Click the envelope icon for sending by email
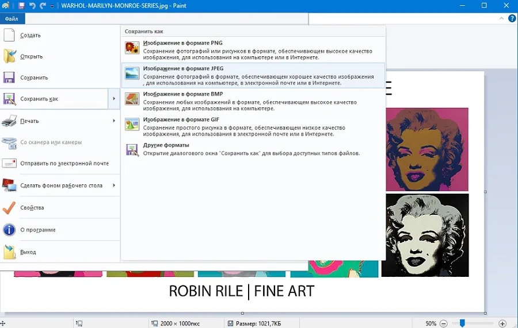The height and width of the screenshot is (328, 518). [x=9, y=163]
